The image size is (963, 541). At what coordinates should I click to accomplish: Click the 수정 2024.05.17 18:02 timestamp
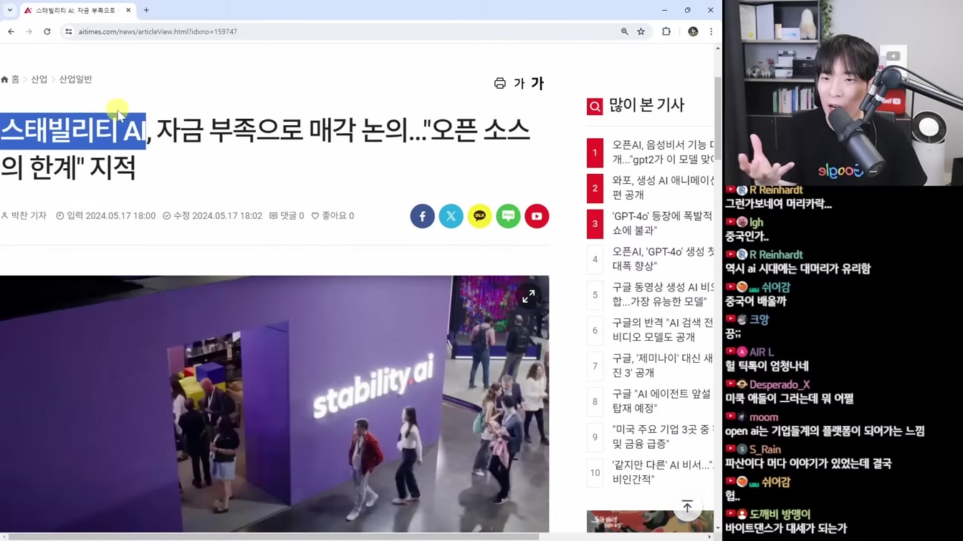pos(212,215)
